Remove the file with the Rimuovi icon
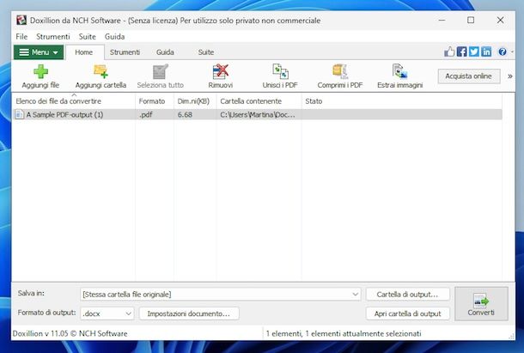 coord(220,71)
